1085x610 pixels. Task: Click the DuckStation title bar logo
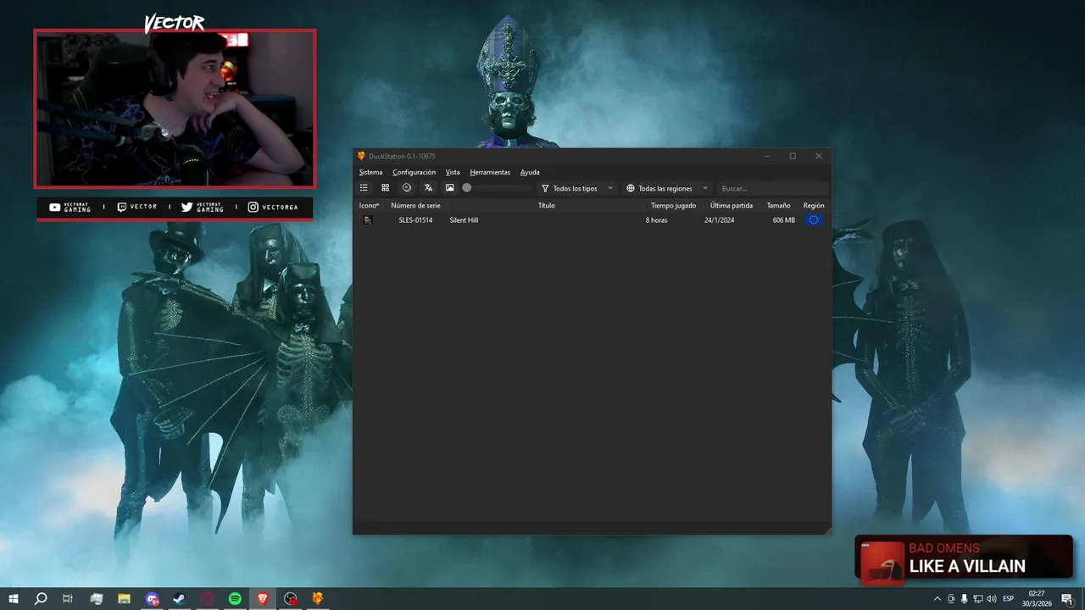(362, 156)
